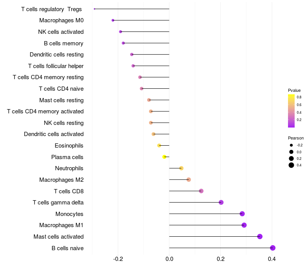The width and height of the screenshot is (308, 269).
Task: Click the T cells CD8 data point
Action: pyautogui.click(x=201, y=191)
